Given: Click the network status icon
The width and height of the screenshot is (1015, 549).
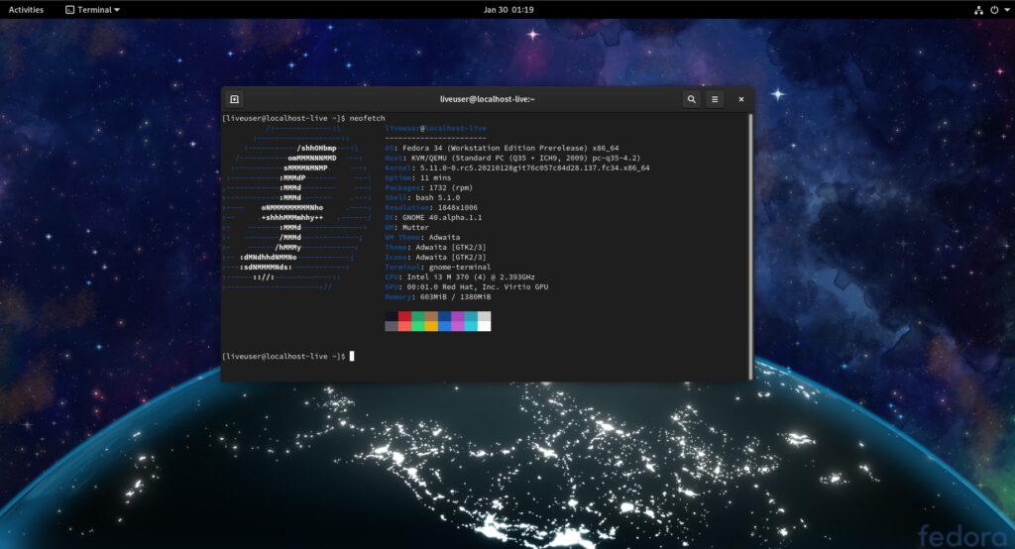Looking at the screenshot, I should tap(978, 10).
